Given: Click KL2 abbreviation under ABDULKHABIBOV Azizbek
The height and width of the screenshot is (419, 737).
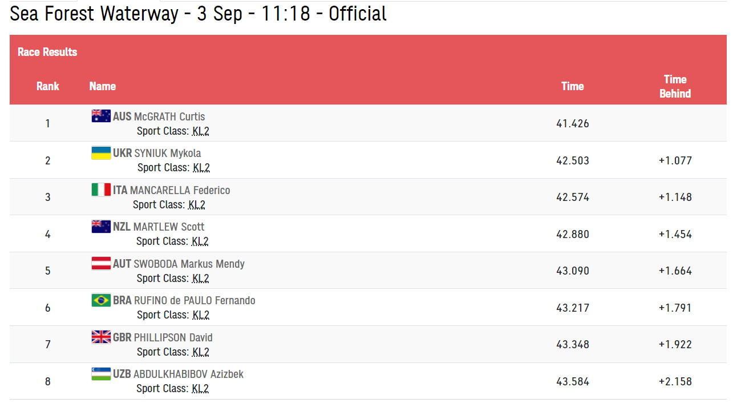Looking at the screenshot, I should [200, 389].
